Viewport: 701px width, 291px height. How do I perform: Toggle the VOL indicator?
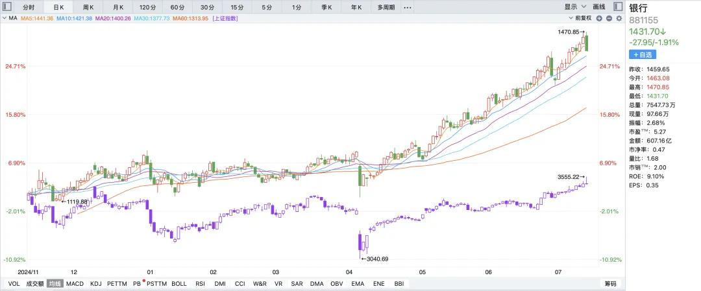pyautogui.click(x=14, y=284)
